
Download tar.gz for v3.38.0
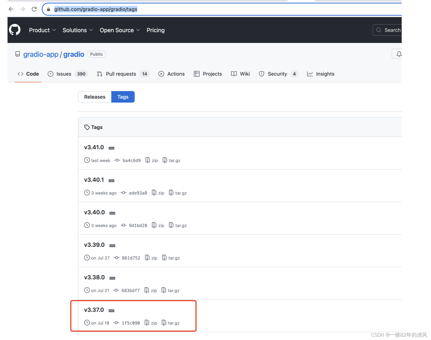[170, 291]
